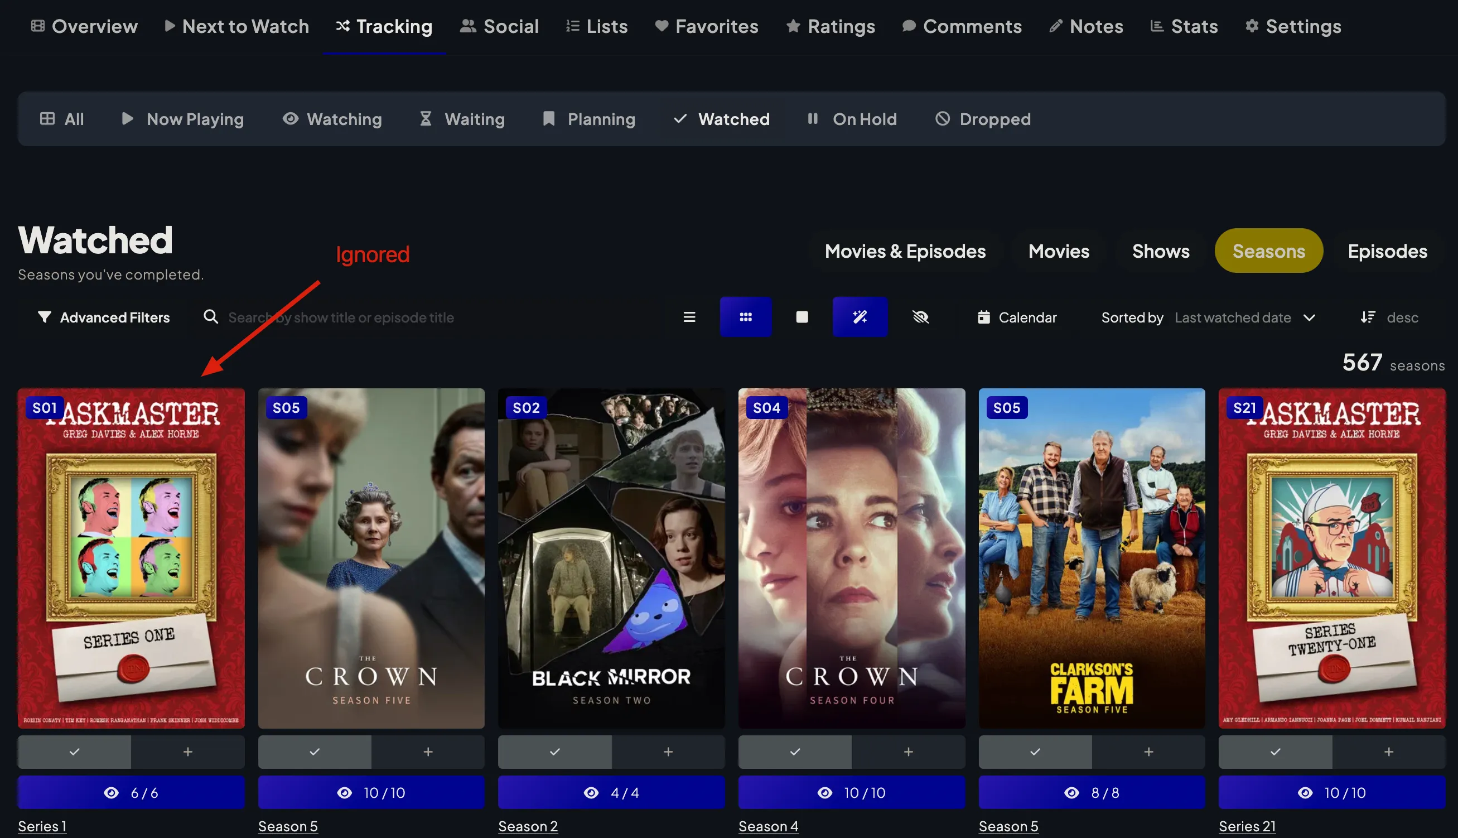Click plus icon under The Crown Season 4
Image resolution: width=1458 pixels, height=838 pixels.
pyautogui.click(x=909, y=752)
